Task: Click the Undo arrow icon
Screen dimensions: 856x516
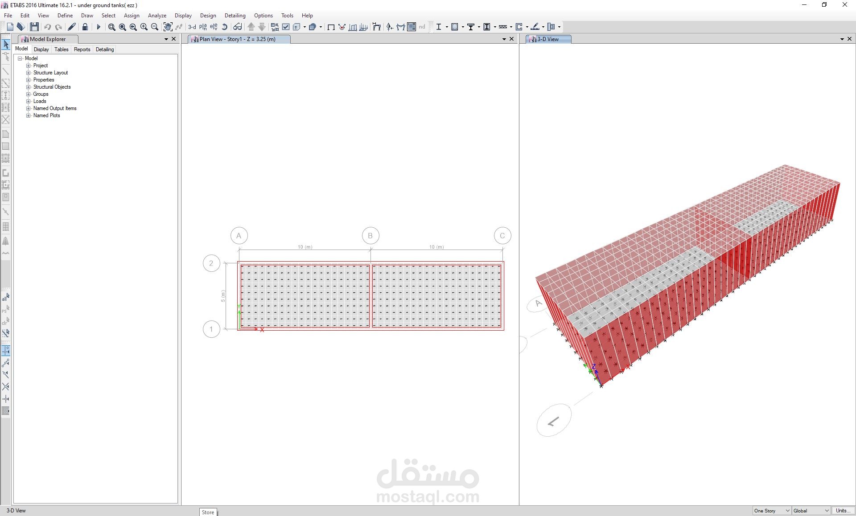Action: click(x=47, y=27)
